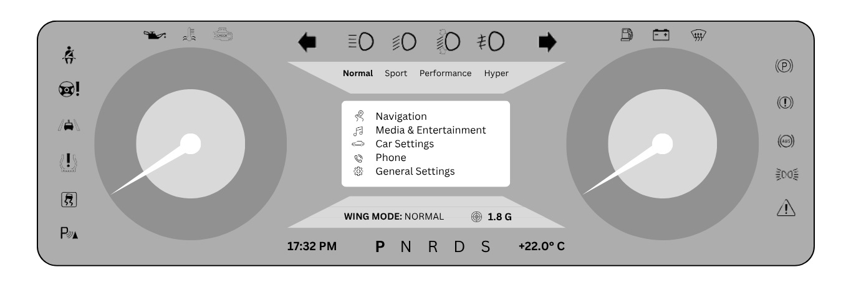This screenshot has width=851, height=287.
Task: Switch to Sport drive mode
Action: 396,73
